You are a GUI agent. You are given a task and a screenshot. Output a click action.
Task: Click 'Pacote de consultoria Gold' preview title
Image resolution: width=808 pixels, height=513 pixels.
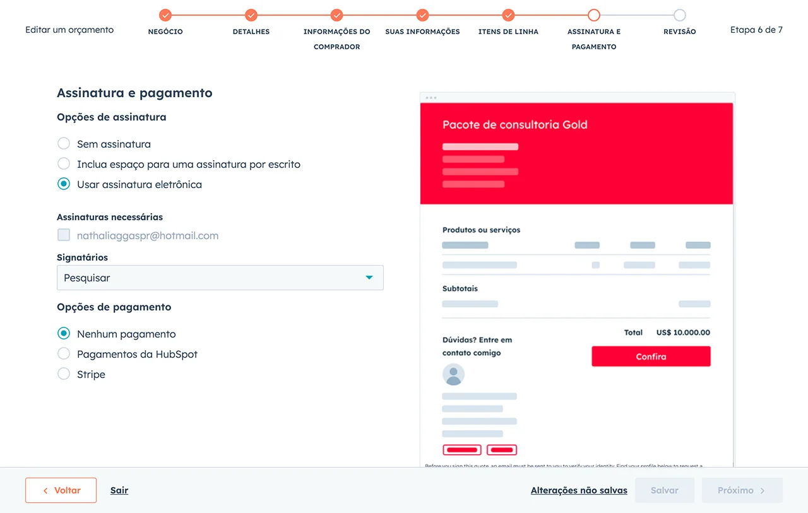[x=515, y=125]
